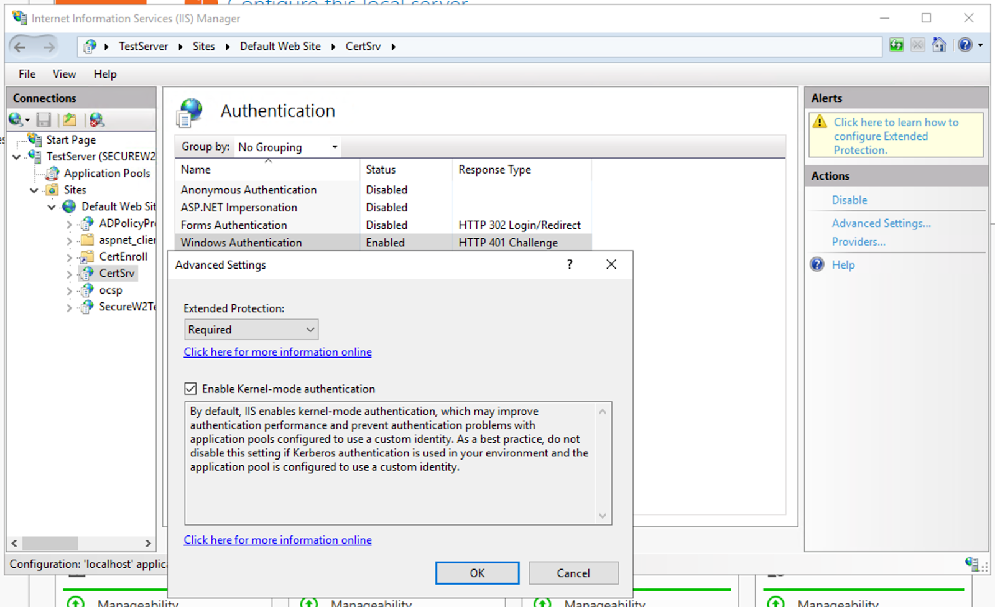This screenshot has width=995, height=607.
Task: Click Advanced Settings... in Actions pane
Action: click(881, 223)
